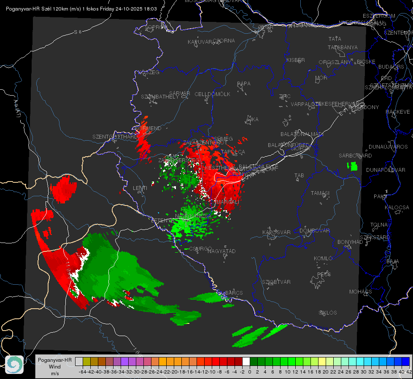
Task: Click the -64 value on the legend scale
Action: tap(83, 372)
